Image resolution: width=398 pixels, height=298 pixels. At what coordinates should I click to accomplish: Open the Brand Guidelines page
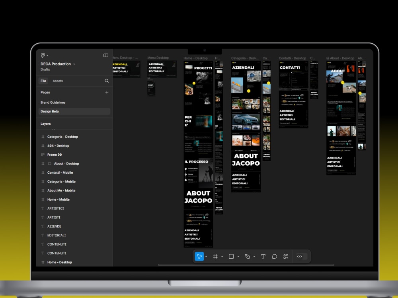(53, 103)
